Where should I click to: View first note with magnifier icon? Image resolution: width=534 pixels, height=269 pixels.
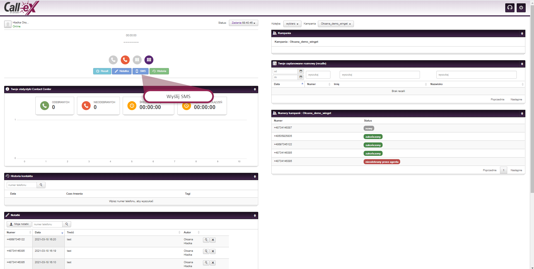coord(206,240)
